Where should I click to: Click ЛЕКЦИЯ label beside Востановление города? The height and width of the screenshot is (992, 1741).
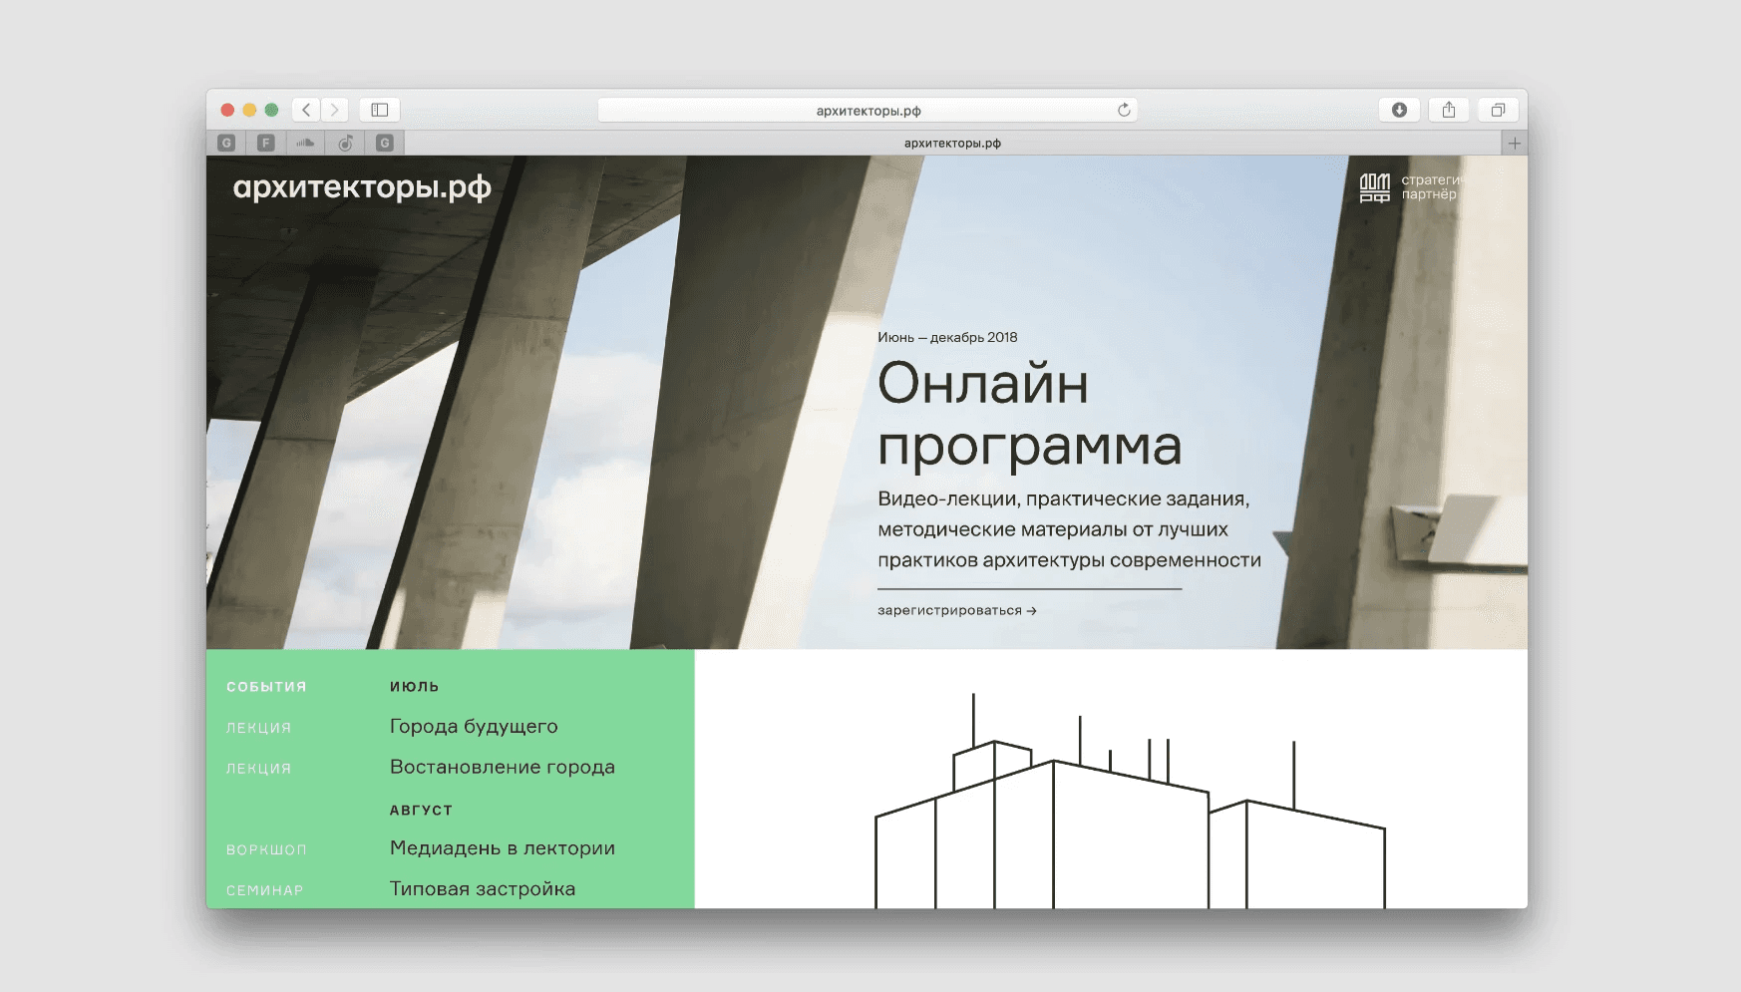pyautogui.click(x=258, y=769)
